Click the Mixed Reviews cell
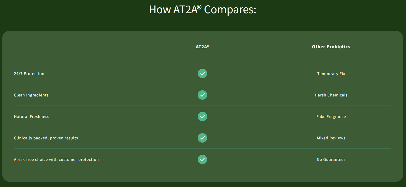The image size is (406, 187). [331, 138]
